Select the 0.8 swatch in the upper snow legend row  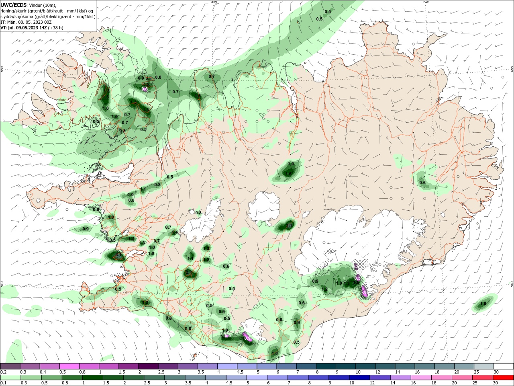tap(89, 366)
